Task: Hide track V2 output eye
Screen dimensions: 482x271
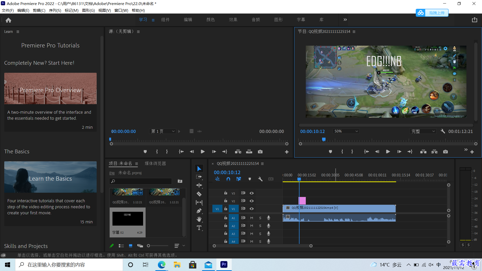Action: tap(252, 201)
